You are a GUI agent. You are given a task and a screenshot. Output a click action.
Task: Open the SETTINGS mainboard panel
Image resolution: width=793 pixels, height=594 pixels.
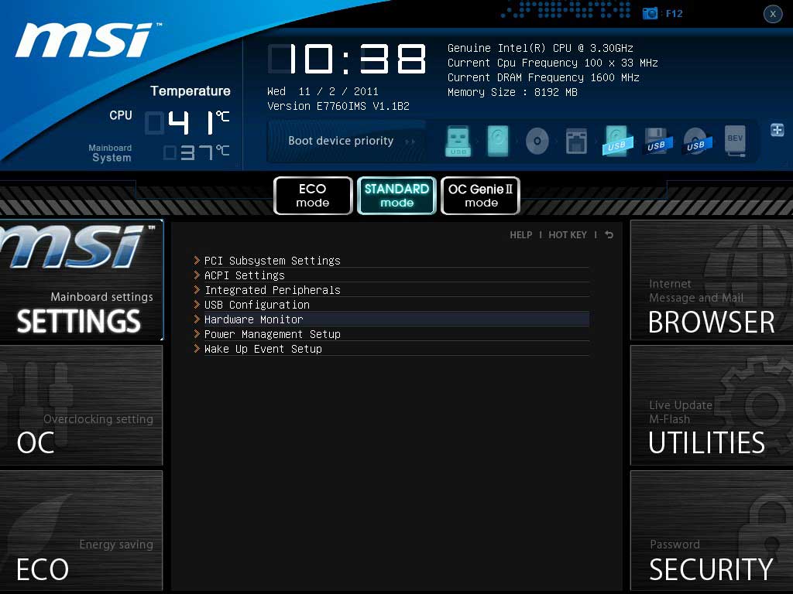pos(81,280)
